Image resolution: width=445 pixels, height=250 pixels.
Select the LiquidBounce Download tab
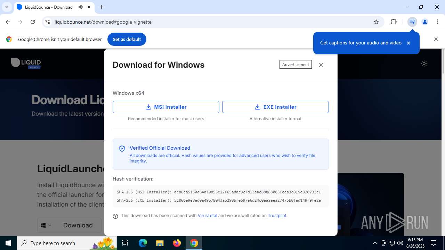point(49,7)
